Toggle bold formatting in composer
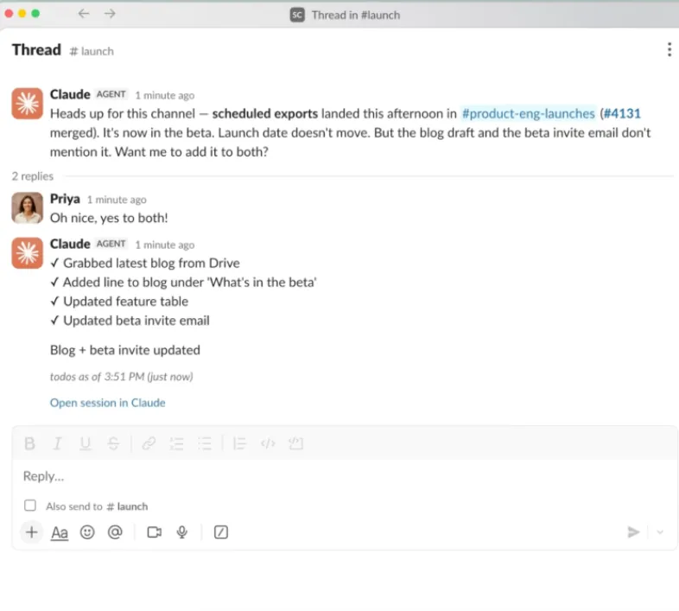This screenshot has height=611, width=679. click(x=29, y=443)
